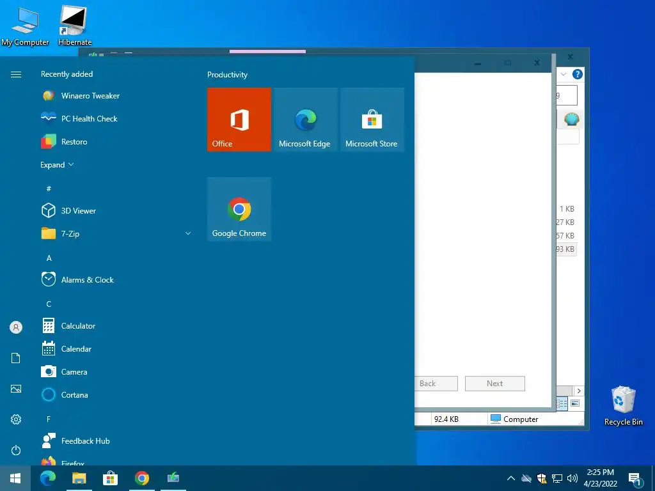Open Settings gear in Start sidebar
The width and height of the screenshot is (655, 491).
16,419
